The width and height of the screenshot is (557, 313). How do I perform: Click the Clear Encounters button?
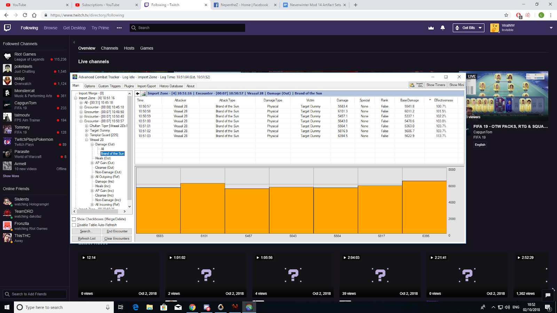pos(117,239)
